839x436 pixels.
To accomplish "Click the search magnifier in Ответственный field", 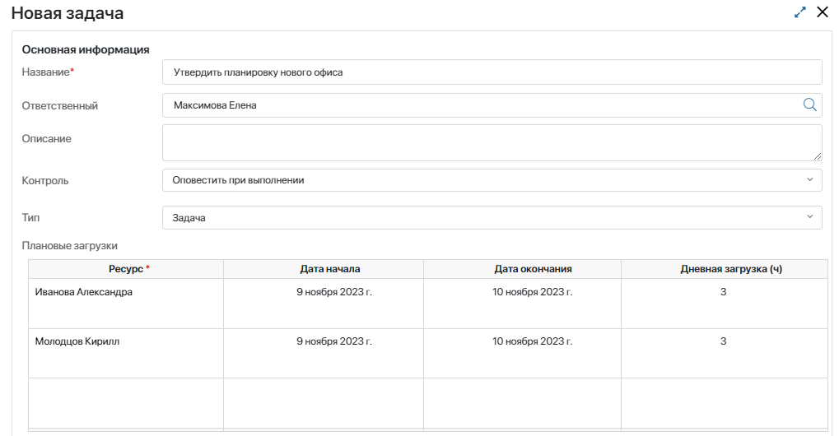I will coord(809,104).
